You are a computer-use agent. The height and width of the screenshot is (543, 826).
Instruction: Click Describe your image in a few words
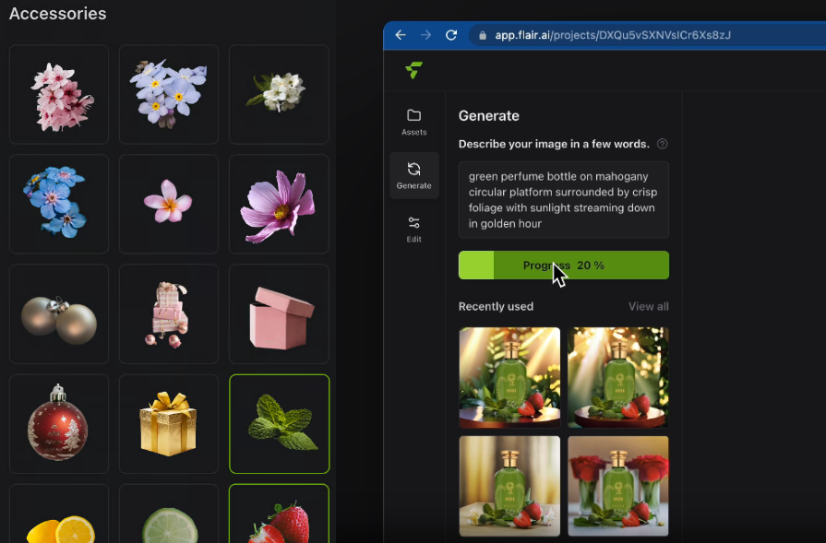point(554,144)
